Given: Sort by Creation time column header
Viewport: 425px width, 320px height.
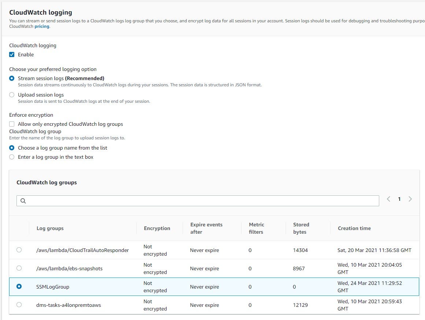Looking at the screenshot, I should [354, 228].
